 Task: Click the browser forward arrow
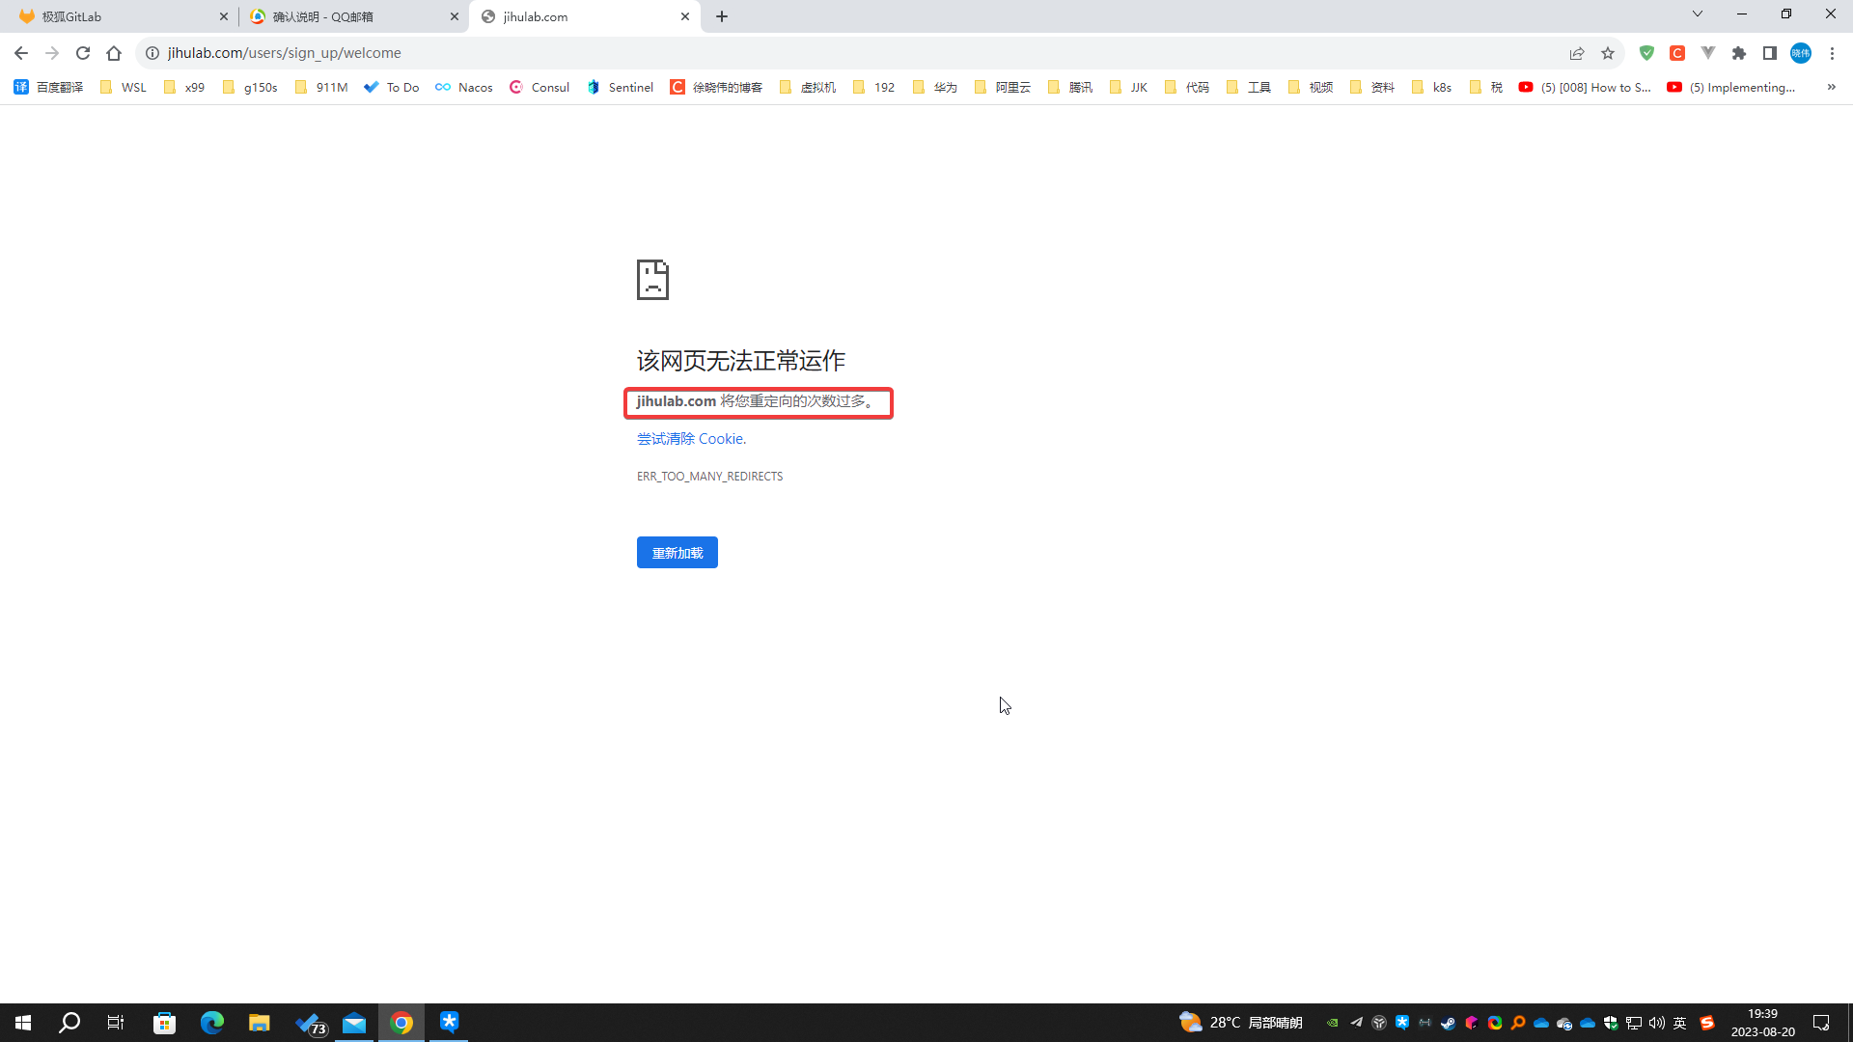click(52, 53)
